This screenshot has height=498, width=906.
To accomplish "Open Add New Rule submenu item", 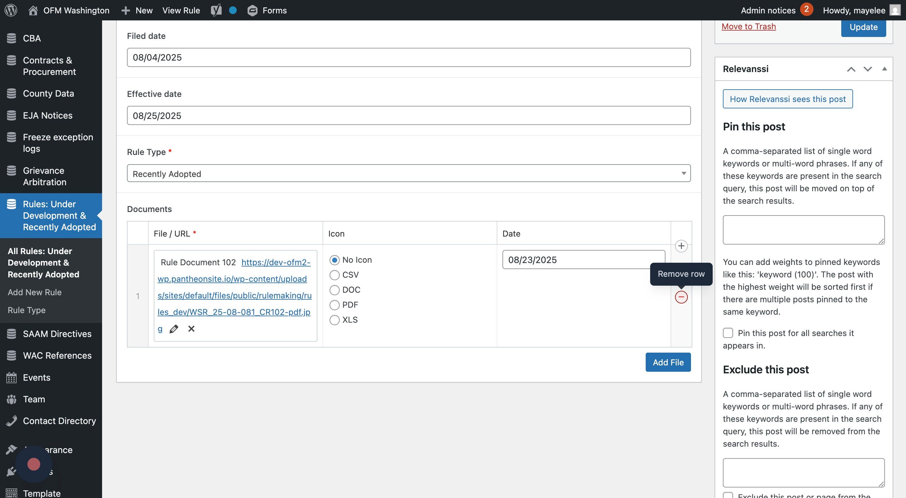I will [34, 292].
